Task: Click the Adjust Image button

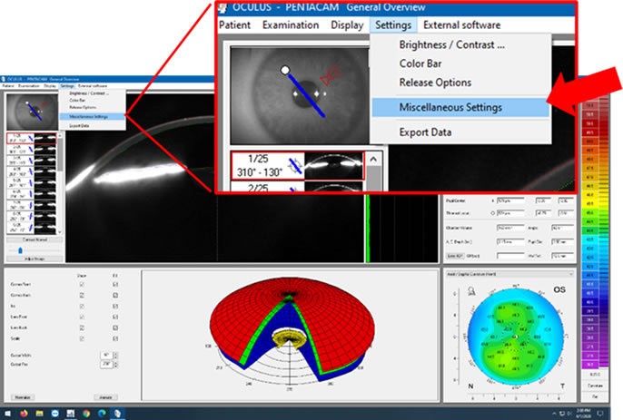Action: [x=35, y=259]
